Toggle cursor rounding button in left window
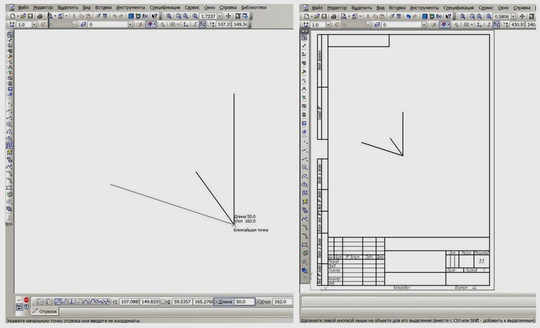540x328 pixels. [202, 24]
